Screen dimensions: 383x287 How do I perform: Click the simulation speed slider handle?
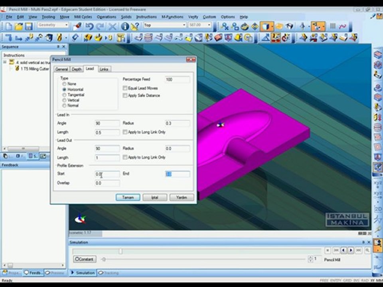pyautogui.click(x=104, y=259)
